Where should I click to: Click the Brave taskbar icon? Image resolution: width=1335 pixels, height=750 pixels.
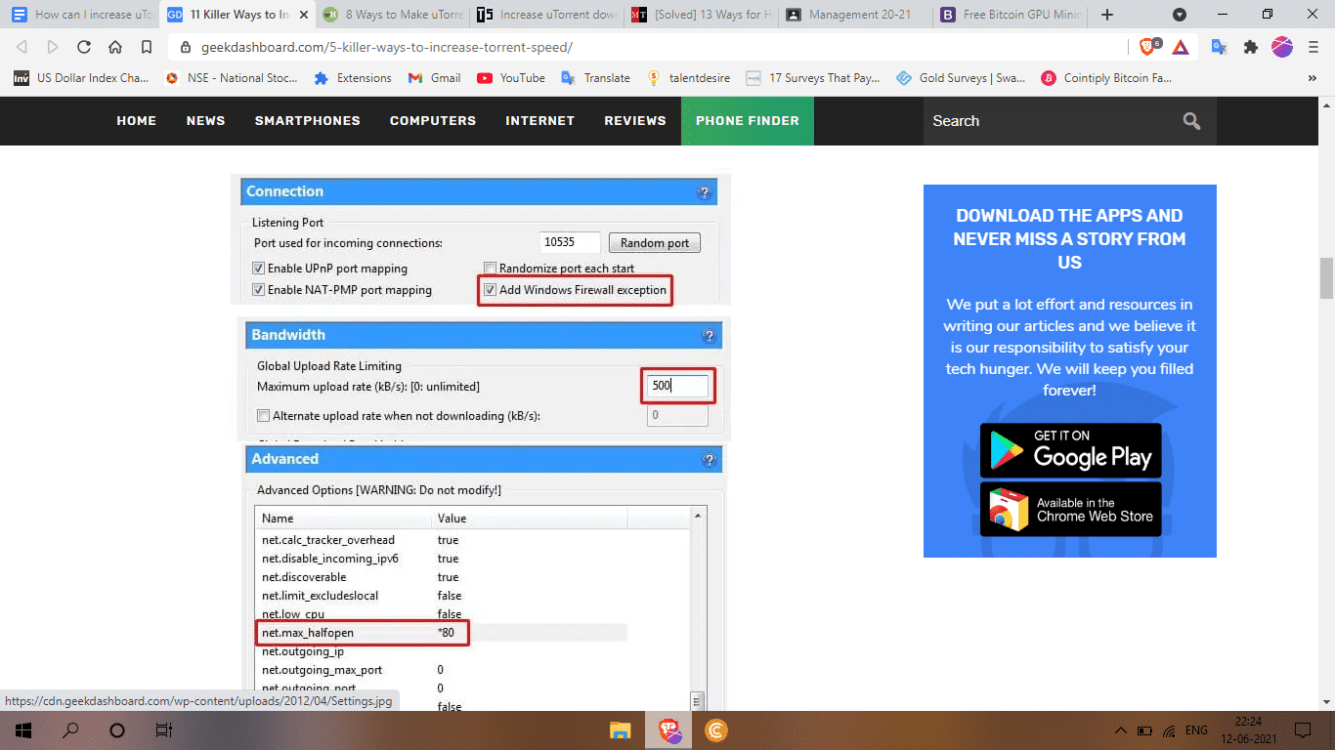click(669, 730)
